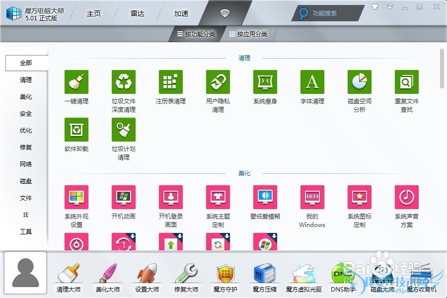Select 优化 category in sidebar
The height and width of the screenshot is (298, 447).
click(26, 131)
